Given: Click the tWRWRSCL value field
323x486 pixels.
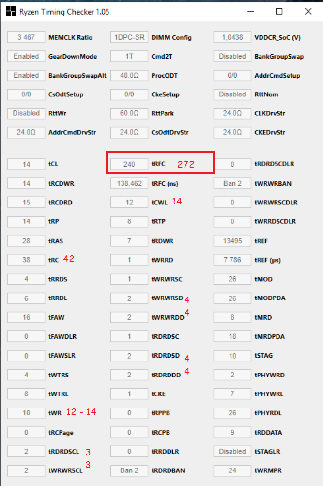Looking at the screenshot, I should 26,470.
